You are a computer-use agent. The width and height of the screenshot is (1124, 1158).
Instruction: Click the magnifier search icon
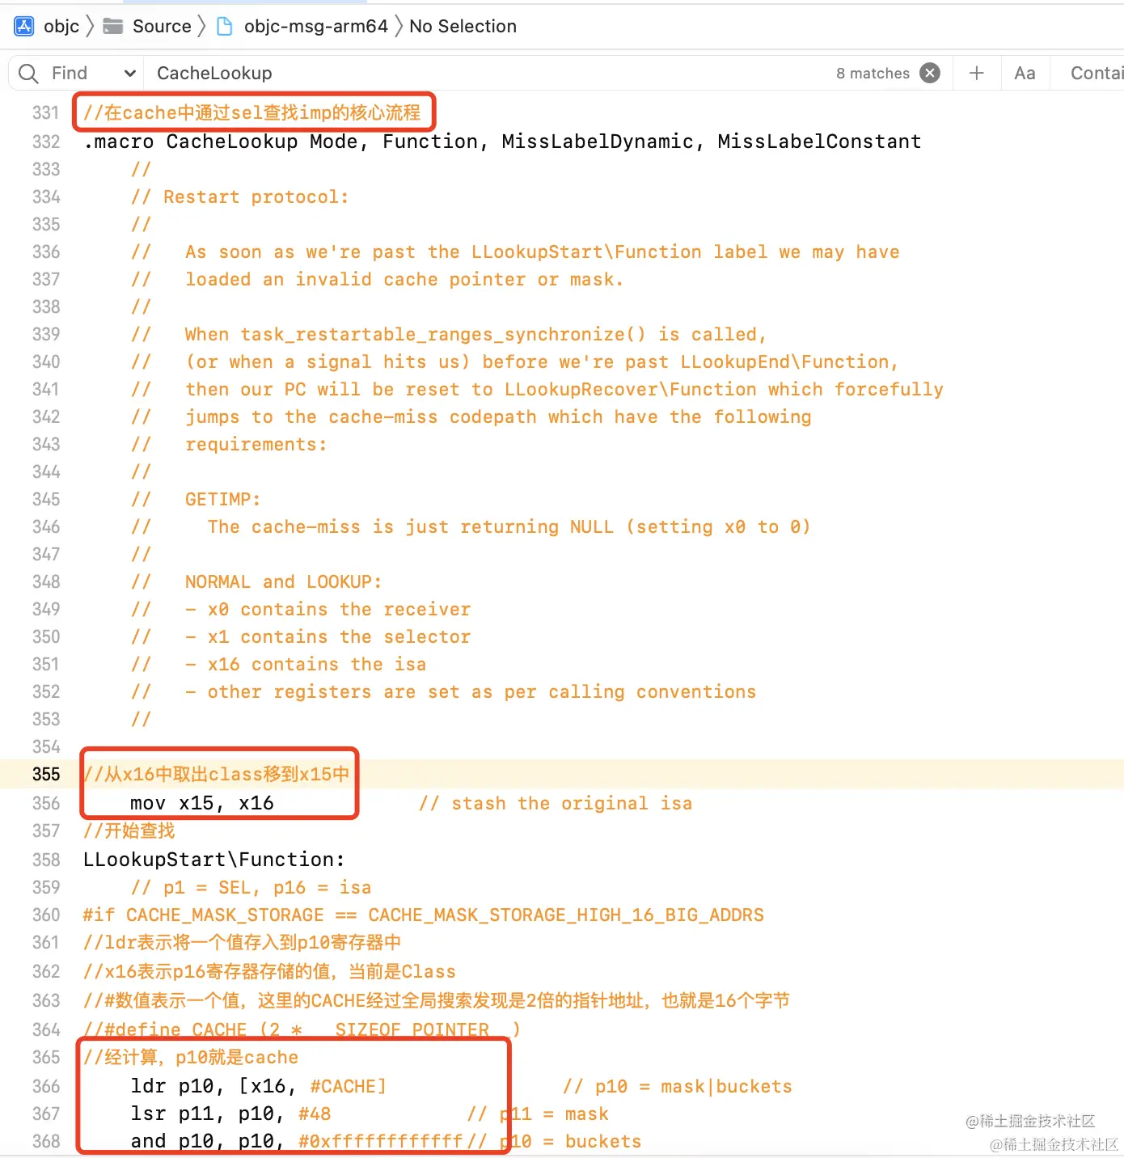[28, 74]
